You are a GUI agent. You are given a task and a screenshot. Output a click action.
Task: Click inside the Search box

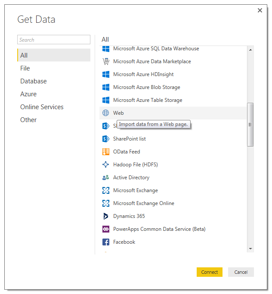[54, 40]
